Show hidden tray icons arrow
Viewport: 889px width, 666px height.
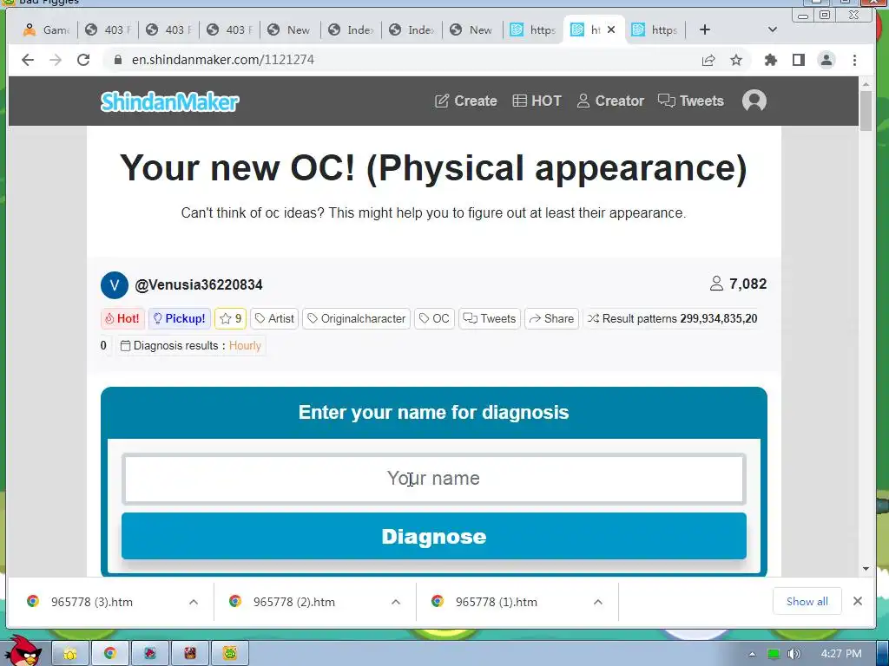click(x=752, y=654)
